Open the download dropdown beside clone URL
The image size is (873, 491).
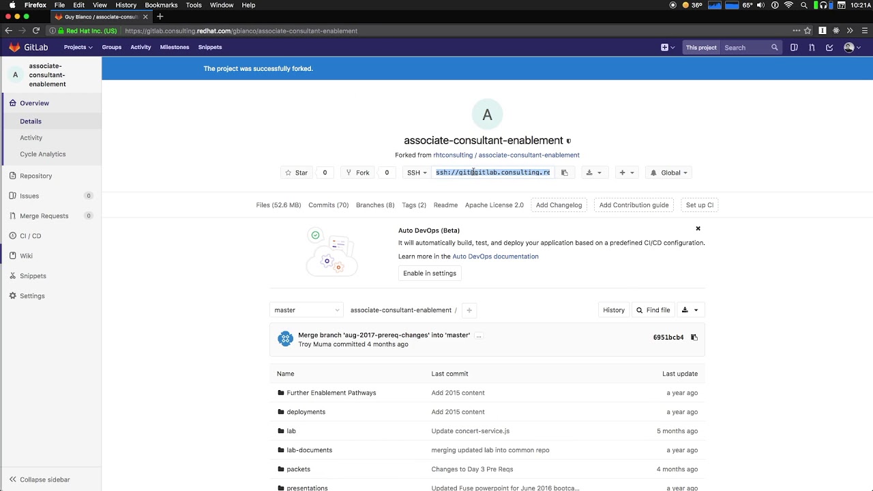point(593,173)
